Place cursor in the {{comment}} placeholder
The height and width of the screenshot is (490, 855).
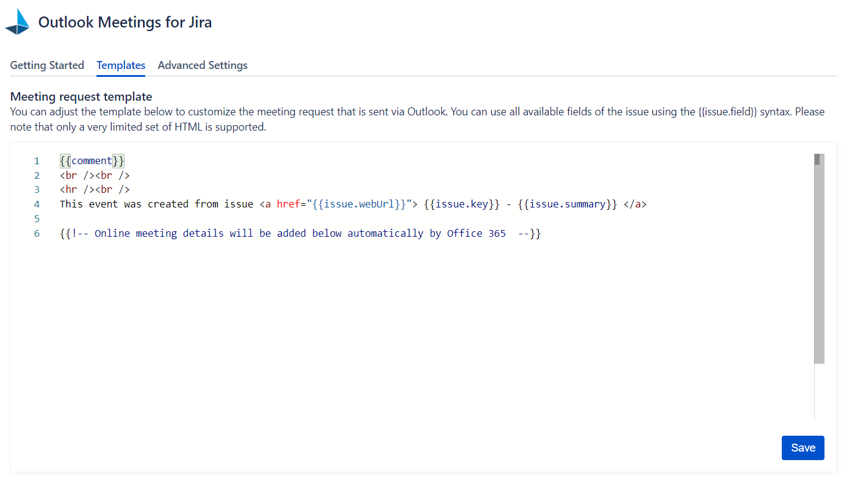[x=92, y=161]
